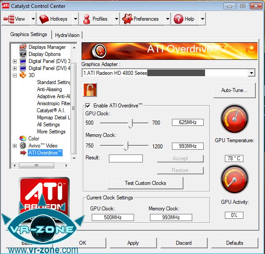Click the current GPU Clock 500MHz value
The width and height of the screenshot is (265, 254).
pos(113,217)
